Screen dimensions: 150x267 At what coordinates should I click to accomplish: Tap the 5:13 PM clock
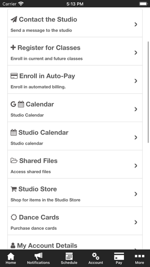pos(75,4)
